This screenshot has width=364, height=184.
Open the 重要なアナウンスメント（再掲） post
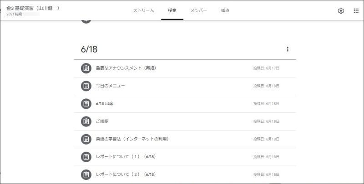click(185, 68)
